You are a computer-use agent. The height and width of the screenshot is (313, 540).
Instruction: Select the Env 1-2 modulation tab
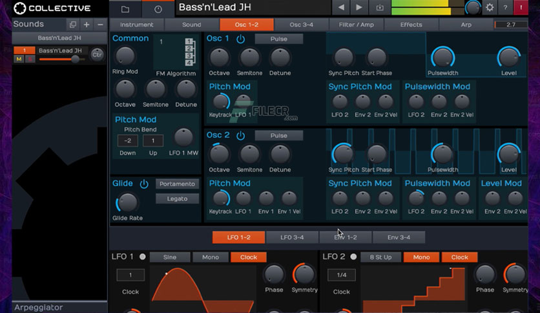(x=346, y=237)
